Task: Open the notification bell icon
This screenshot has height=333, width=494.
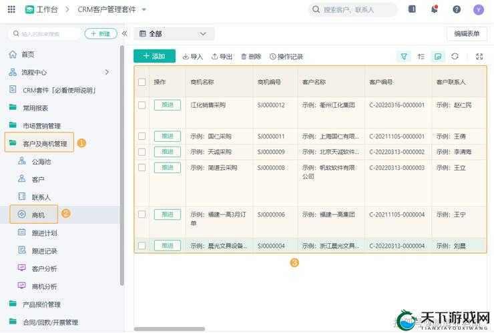Action: tap(435, 9)
